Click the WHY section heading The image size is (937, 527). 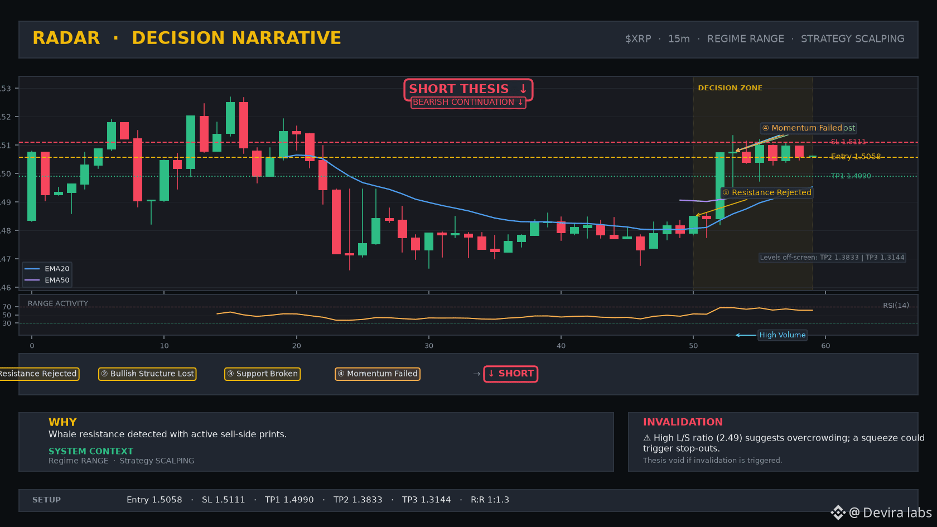[62, 422]
